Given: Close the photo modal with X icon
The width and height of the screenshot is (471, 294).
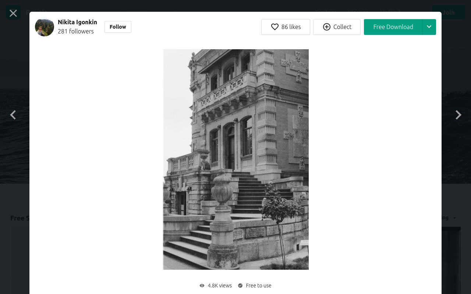Looking at the screenshot, I should coord(13,13).
